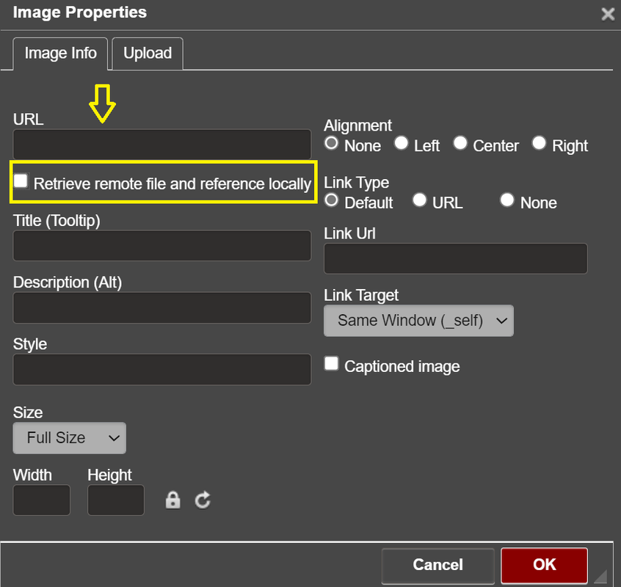
Task: Choose Left alignment
Action: pyautogui.click(x=402, y=143)
